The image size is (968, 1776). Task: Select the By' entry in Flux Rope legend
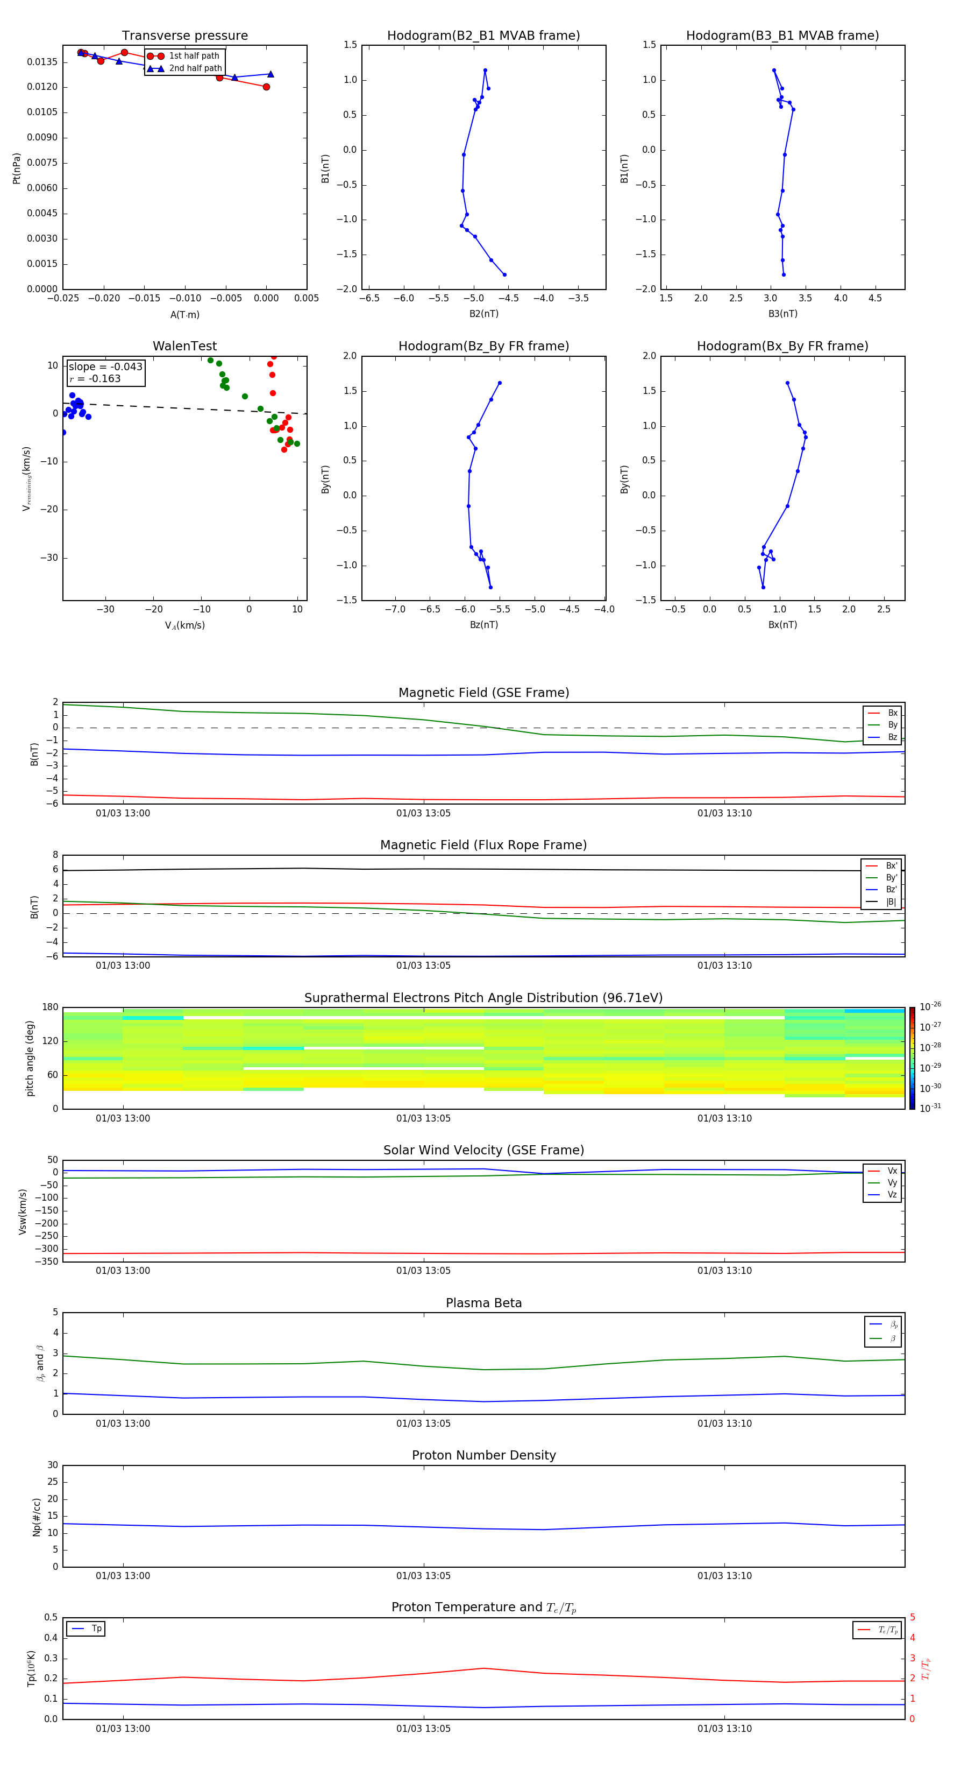coord(881,878)
